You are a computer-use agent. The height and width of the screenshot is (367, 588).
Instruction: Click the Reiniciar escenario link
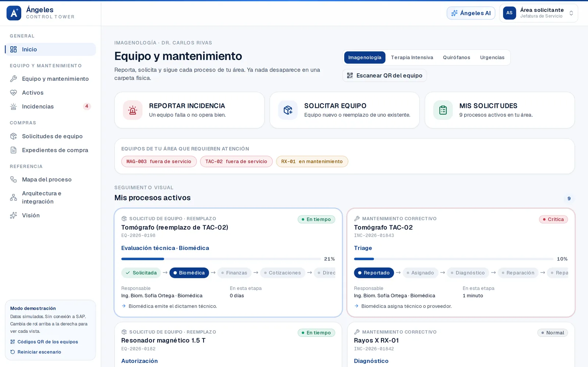[36, 352]
